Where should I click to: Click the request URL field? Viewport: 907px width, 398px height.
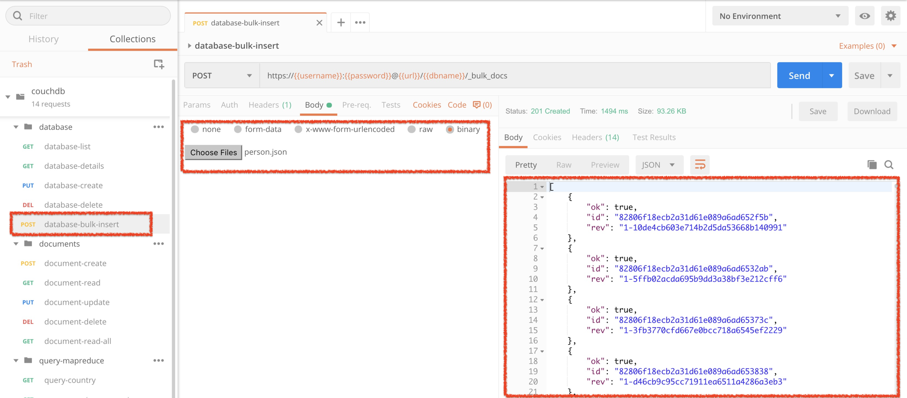point(514,75)
